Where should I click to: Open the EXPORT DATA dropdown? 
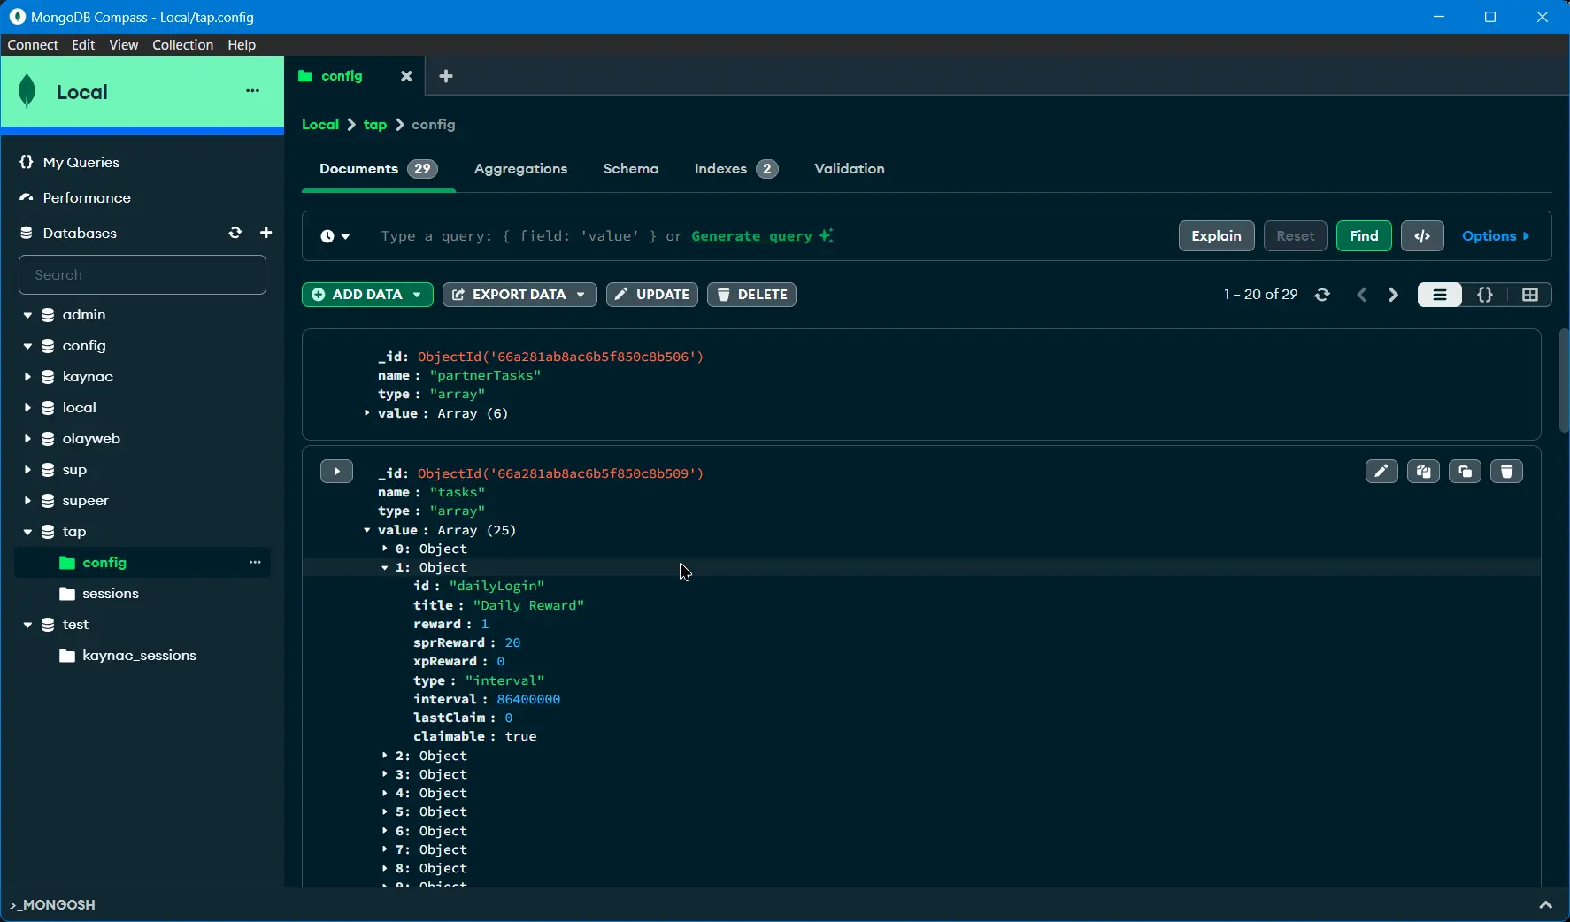coord(519,295)
